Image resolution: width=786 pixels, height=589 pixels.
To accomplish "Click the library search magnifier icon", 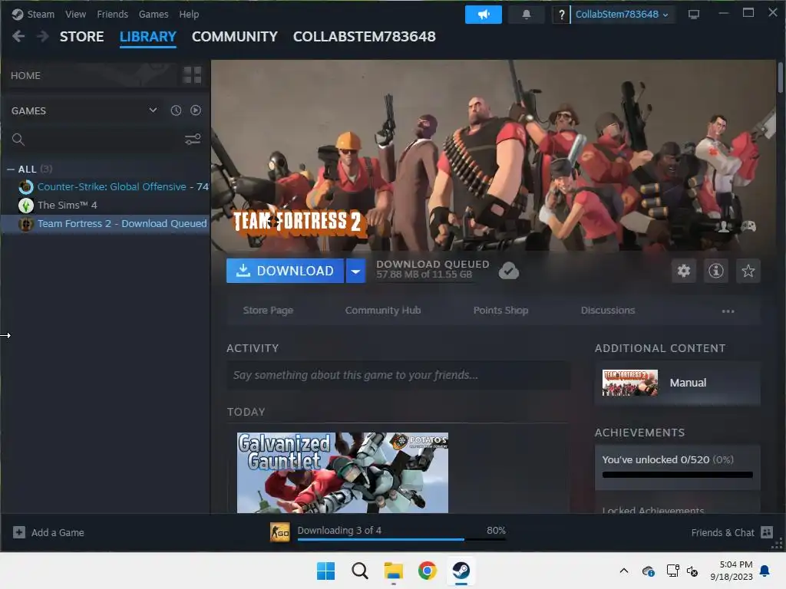I will pos(18,140).
